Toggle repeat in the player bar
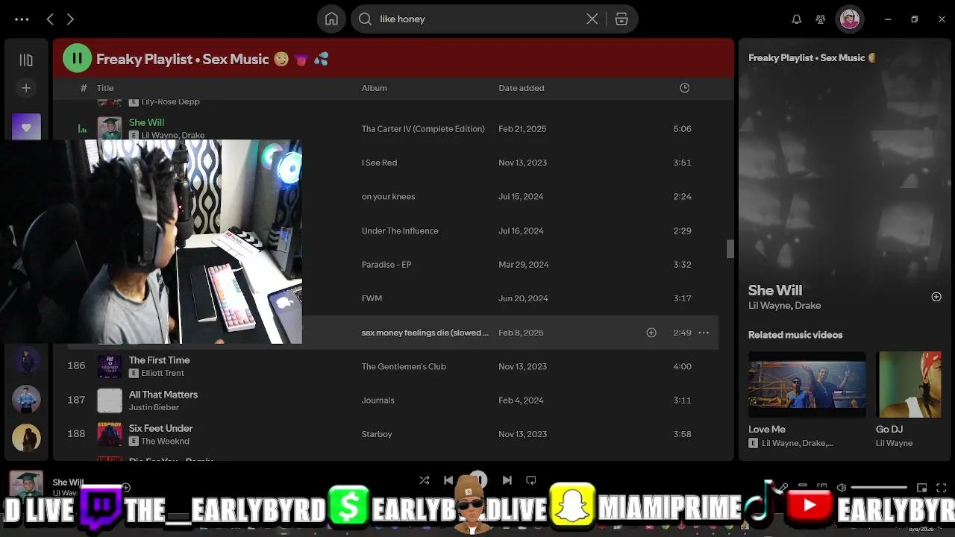Viewport: 955px width, 537px height. point(531,480)
